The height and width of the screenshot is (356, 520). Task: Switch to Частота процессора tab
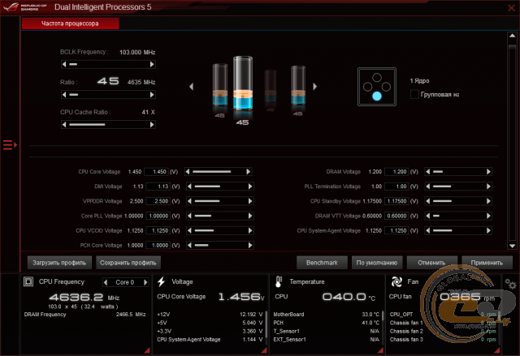click(x=71, y=24)
